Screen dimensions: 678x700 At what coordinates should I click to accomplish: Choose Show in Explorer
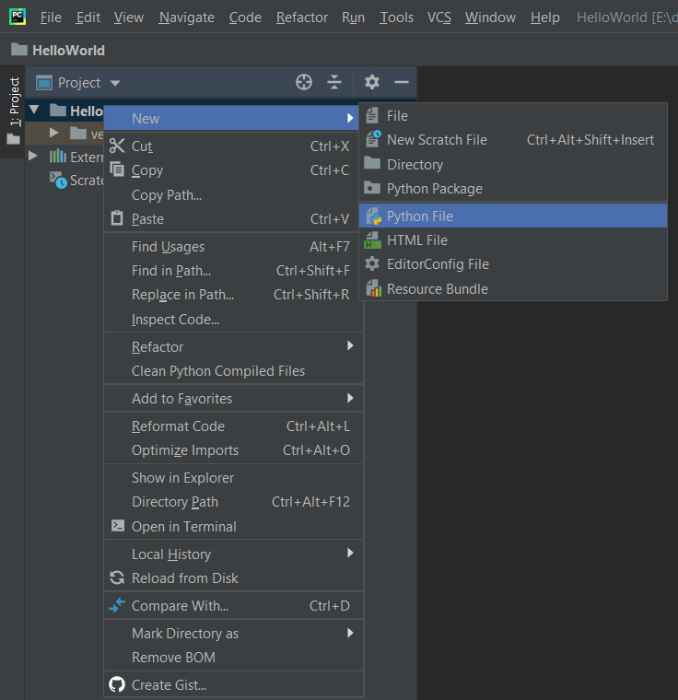click(x=234, y=478)
